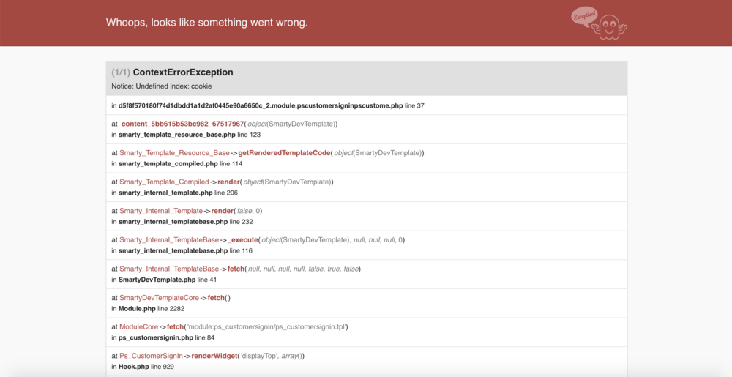732x377 pixels.
Task: Click the ps_customersignin.php line 84 file name
Action: pyautogui.click(x=155, y=337)
